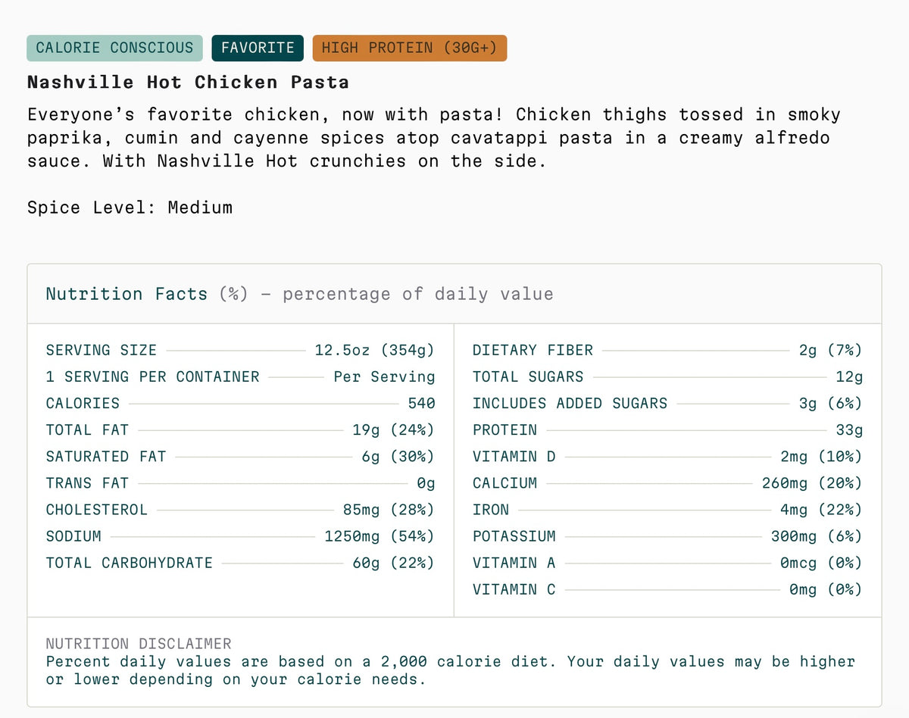Viewport: 909px width, 718px height.
Task: Click the 1 Serving Per Container label
Action: click(x=153, y=376)
